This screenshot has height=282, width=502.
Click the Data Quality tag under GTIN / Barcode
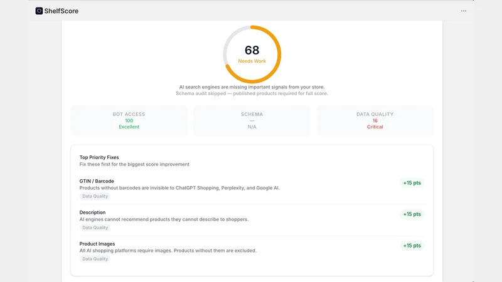click(95, 196)
